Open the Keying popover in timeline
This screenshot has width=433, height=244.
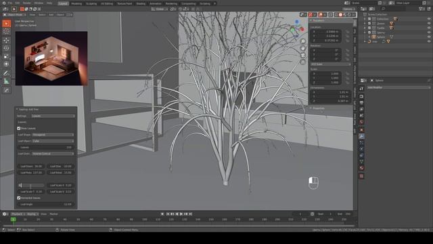pos(32,214)
